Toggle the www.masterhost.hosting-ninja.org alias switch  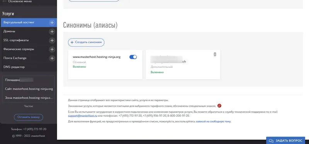133,57
